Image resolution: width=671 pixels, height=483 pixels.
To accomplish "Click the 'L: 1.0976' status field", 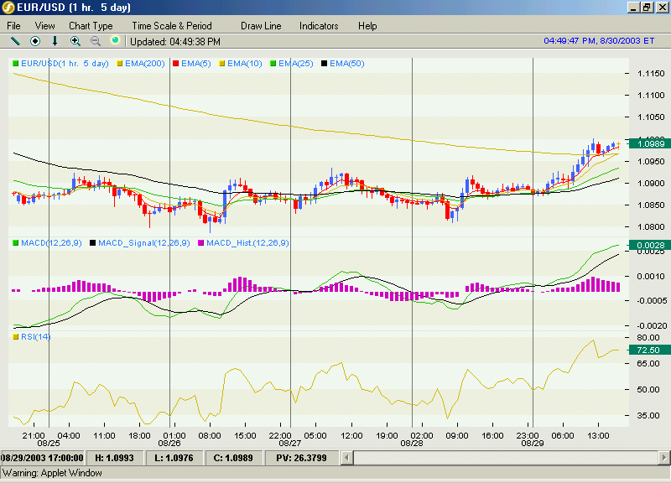I will tap(174, 458).
